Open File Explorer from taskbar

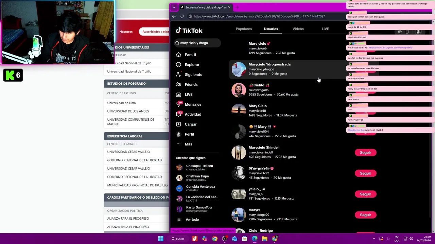[264, 239]
